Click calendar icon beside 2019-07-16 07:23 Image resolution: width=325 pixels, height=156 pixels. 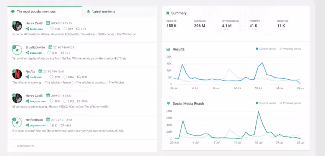click(50, 47)
